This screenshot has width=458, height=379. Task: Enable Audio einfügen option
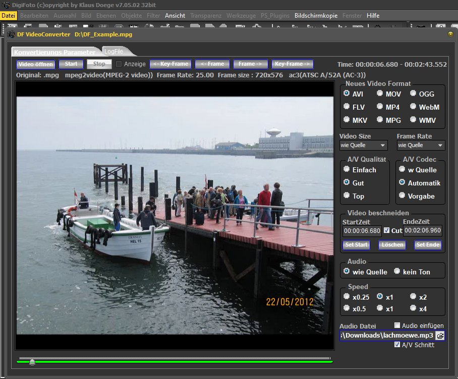[x=397, y=325]
